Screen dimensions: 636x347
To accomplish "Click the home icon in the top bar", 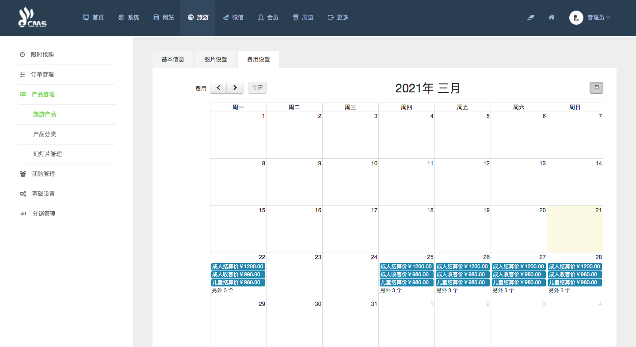I will [551, 17].
